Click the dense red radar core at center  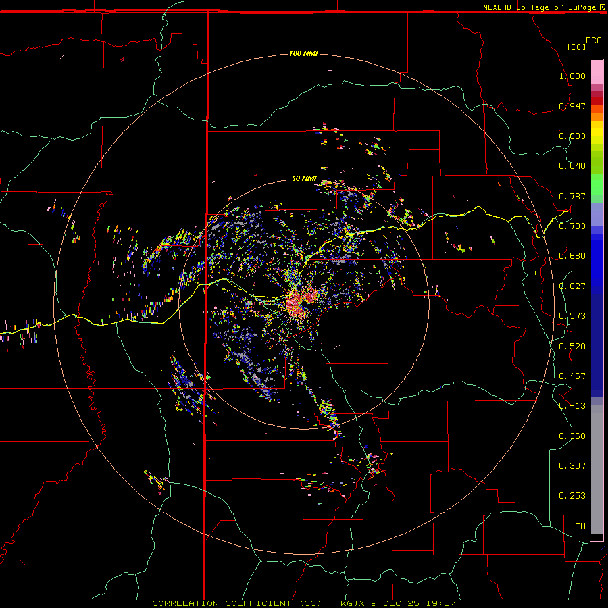point(299,302)
